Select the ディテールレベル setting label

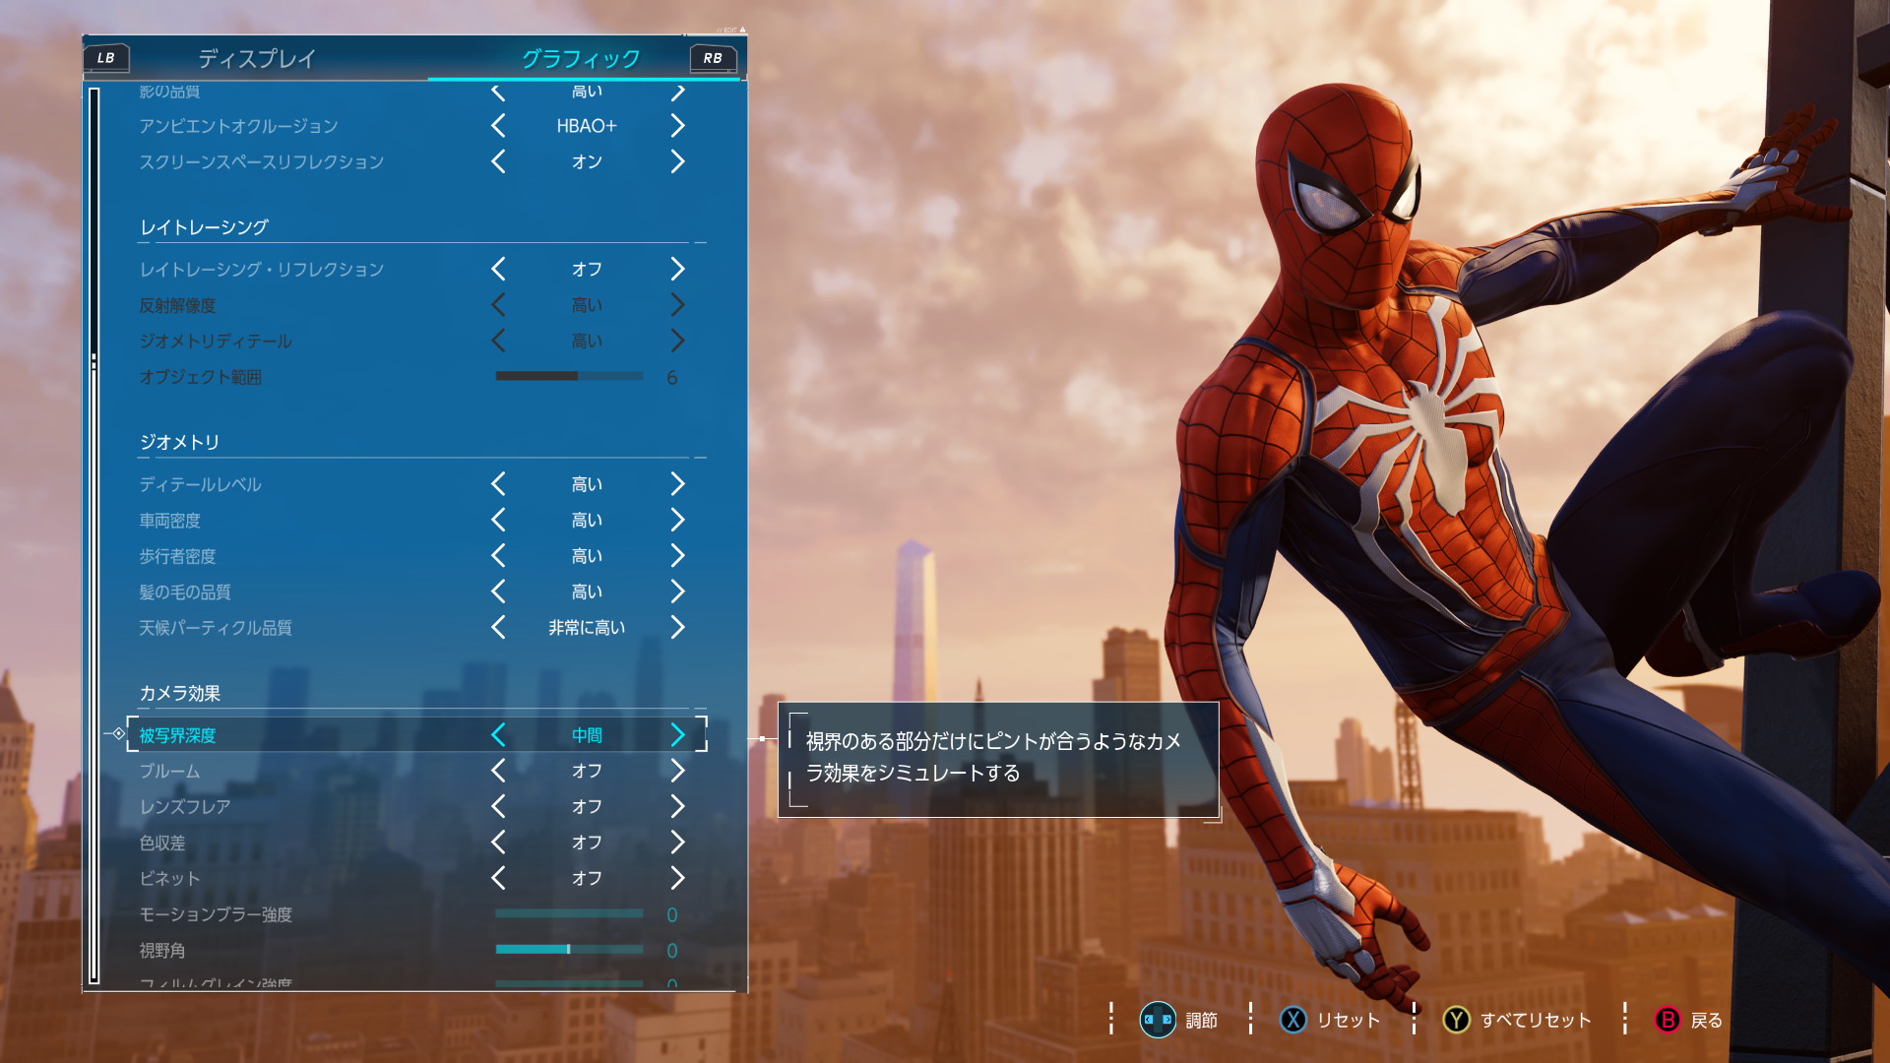(200, 484)
